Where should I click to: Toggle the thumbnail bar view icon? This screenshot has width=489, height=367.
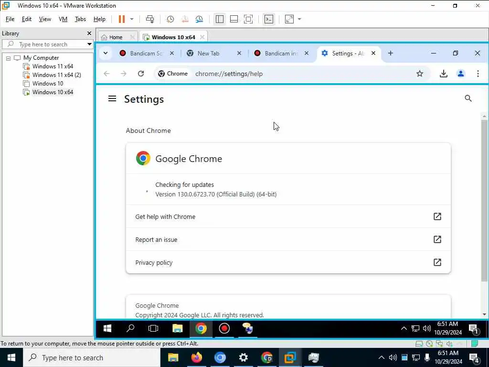[234, 19]
